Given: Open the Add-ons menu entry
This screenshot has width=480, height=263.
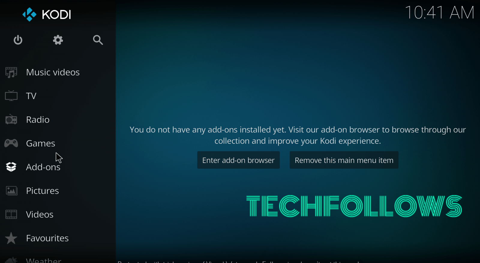Looking at the screenshot, I should pyautogui.click(x=43, y=167).
